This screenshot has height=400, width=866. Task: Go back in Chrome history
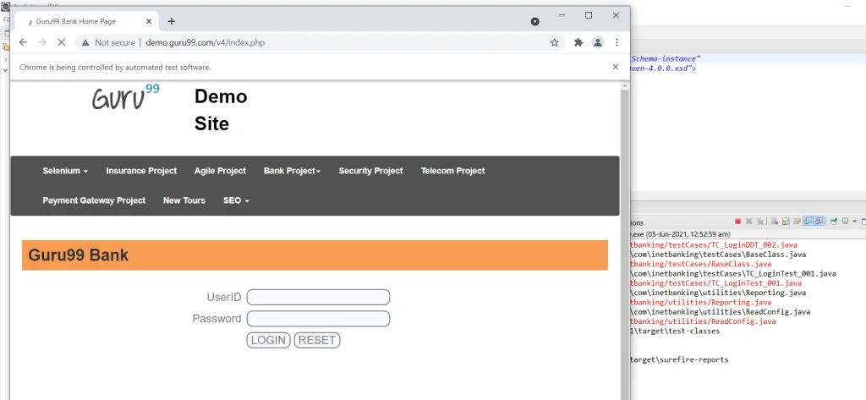[23, 42]
